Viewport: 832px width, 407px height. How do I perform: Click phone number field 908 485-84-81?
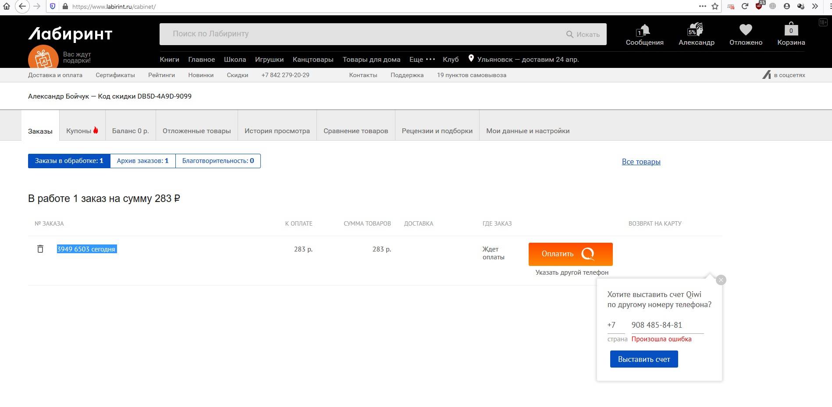tap(667, 325)
